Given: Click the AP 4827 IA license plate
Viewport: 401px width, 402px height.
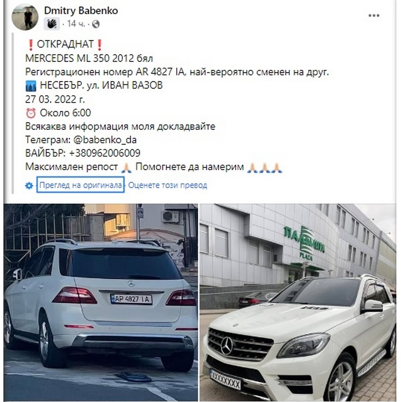Looking at the screenshot, I should click(x=132, y=299).
